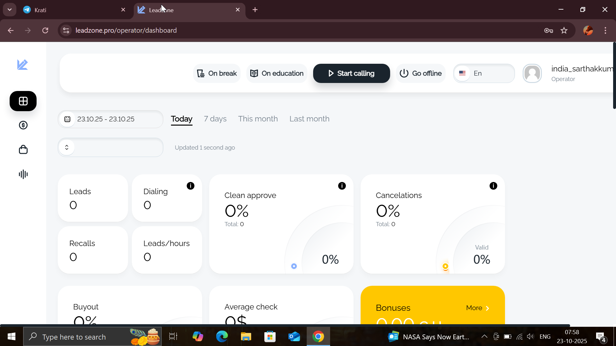The width and height of the screenshot is (616, 346).
Task: Show Dialing info tooltip icon
Action: tap(190, 186)
